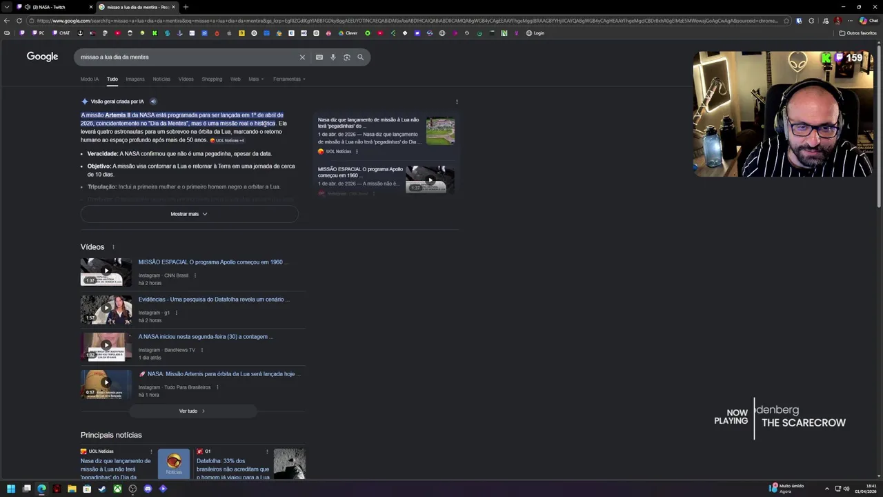Open PC bookmark in favorites bar
883x497 pixels.
(38, 33)
